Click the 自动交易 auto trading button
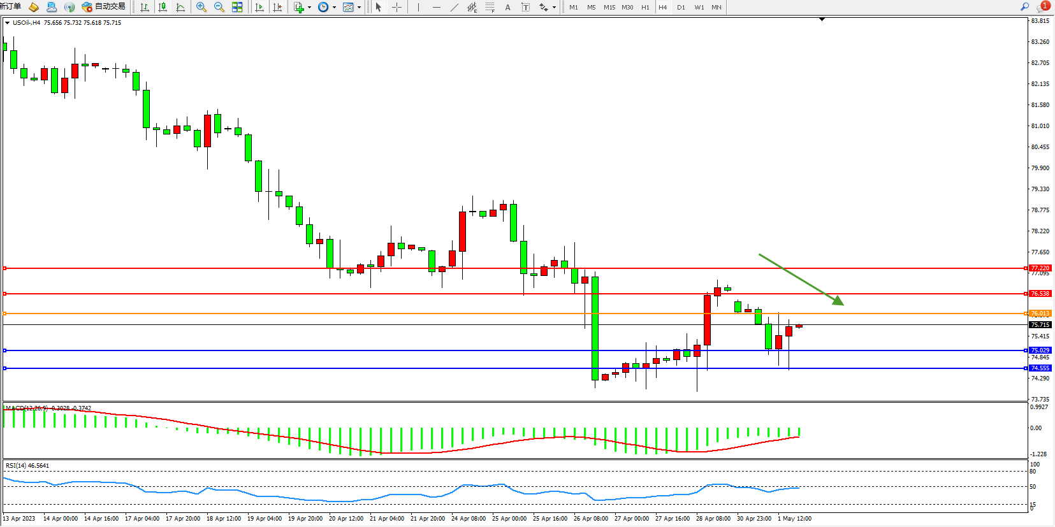The image size is (1055, 527). click(104, 7)
